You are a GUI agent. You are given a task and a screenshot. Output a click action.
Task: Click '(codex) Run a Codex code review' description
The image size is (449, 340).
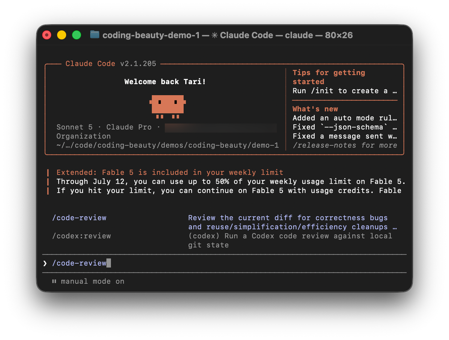(x=290, y=241)
